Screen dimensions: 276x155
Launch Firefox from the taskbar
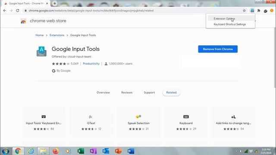tap(56, 151)
